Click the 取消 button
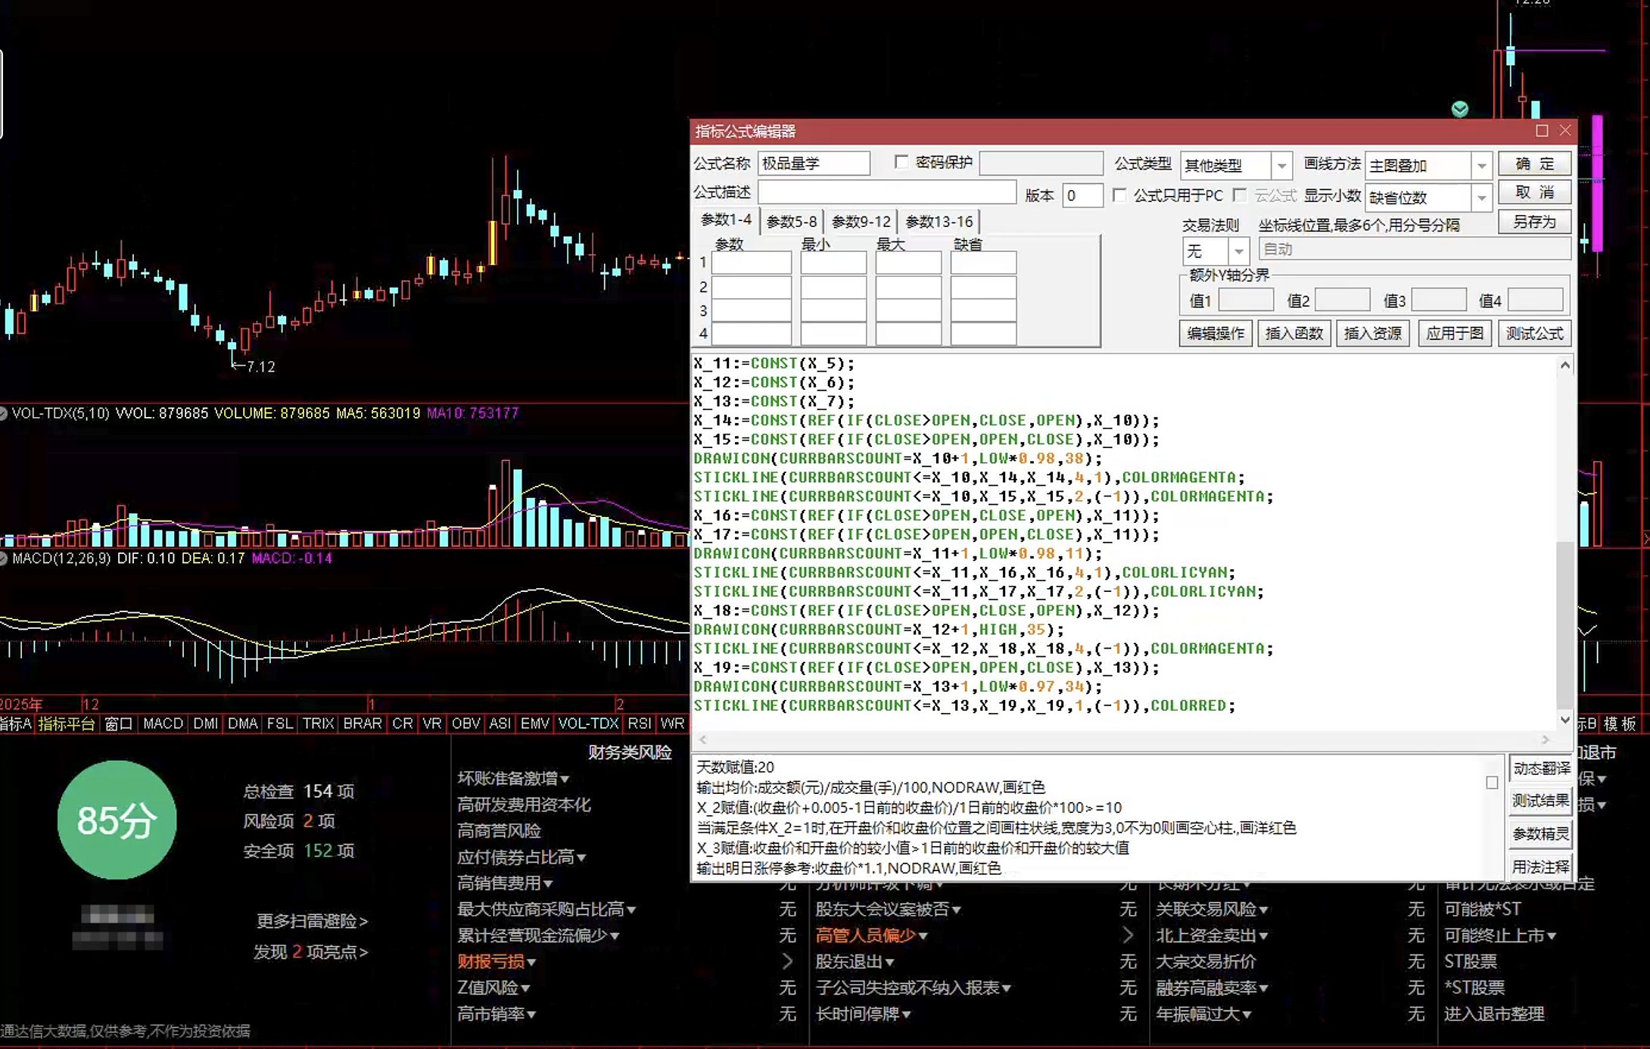The image size is (1650, 1049). 1535,192
